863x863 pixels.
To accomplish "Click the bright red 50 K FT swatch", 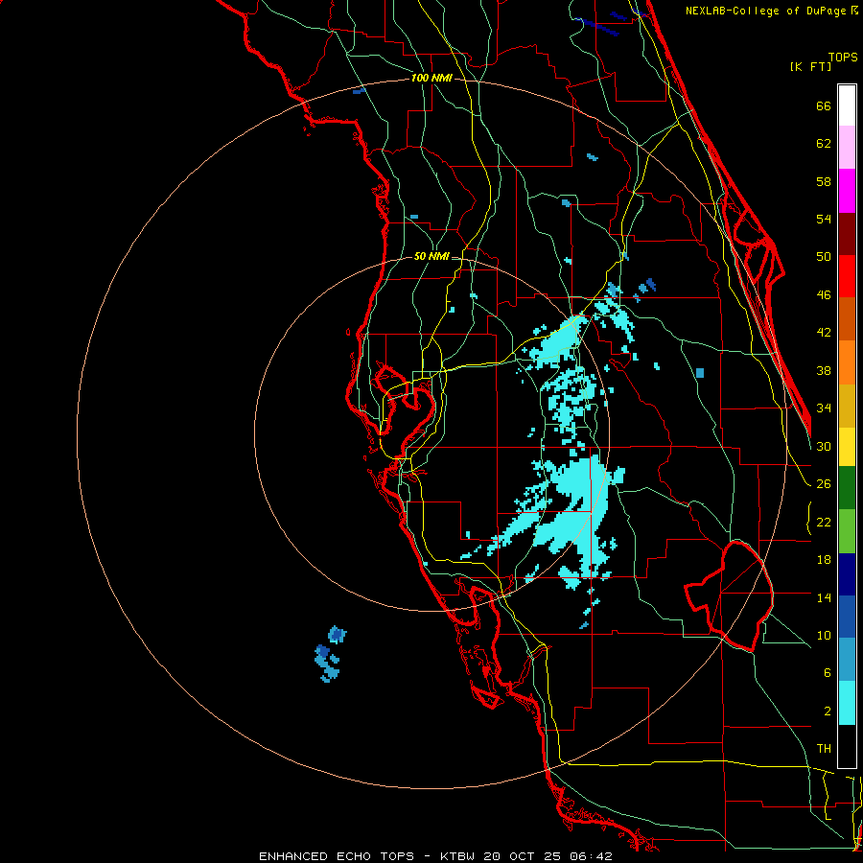I will pos(847,277).
